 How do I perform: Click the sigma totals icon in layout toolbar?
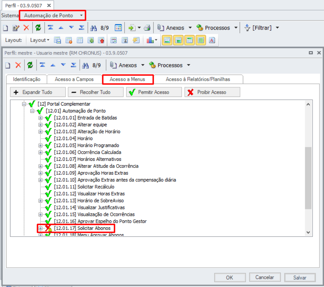(125, 40)
